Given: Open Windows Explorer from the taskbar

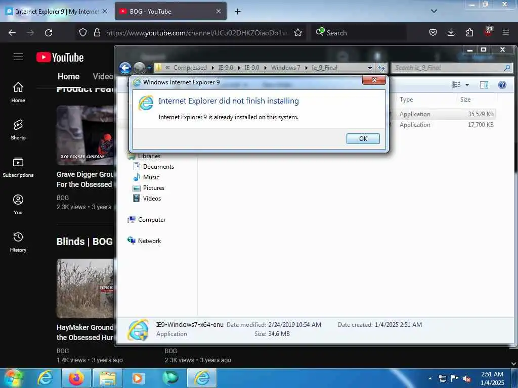Looking at the screenshot, I should pos(108,378).
